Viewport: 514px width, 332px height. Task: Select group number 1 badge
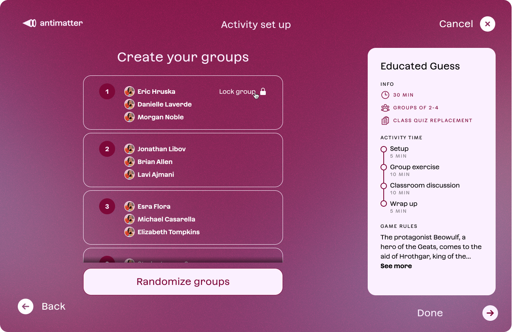(x=107, y=91)
